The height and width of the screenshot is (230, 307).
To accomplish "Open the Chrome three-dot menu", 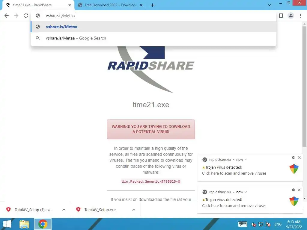I will [x=300, y=16].
